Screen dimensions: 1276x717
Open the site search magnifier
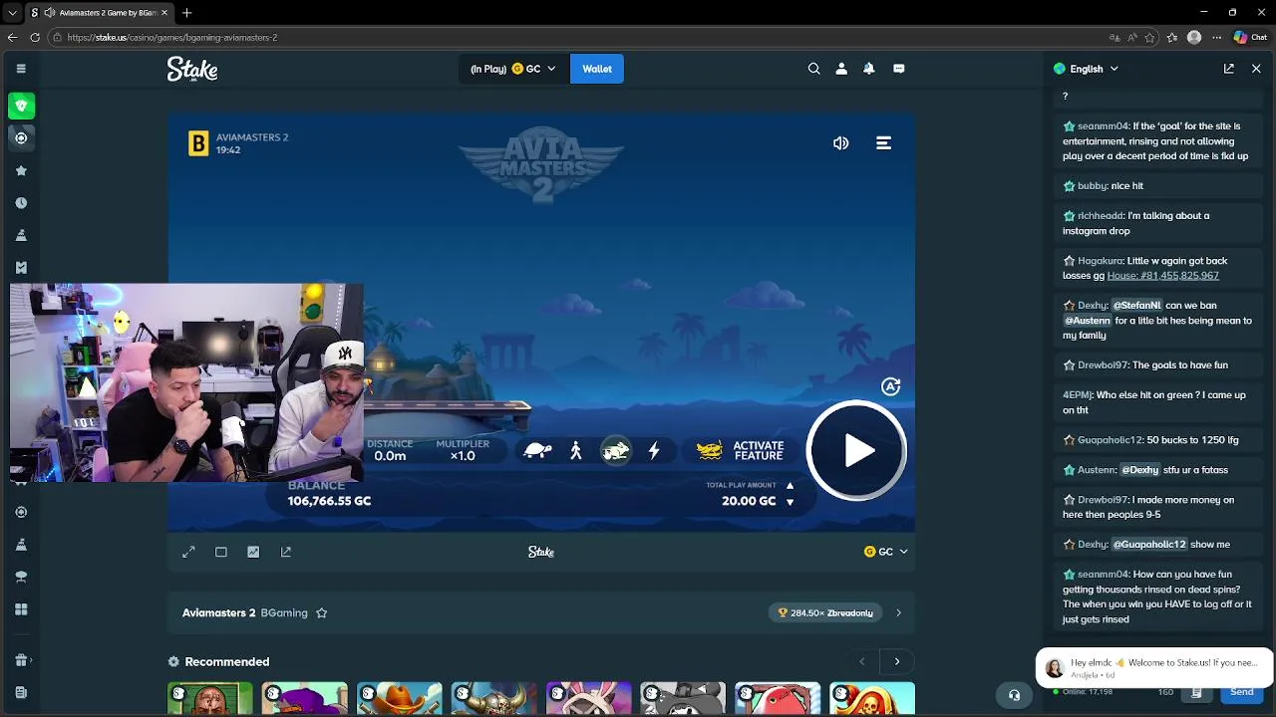coord(813,69)
